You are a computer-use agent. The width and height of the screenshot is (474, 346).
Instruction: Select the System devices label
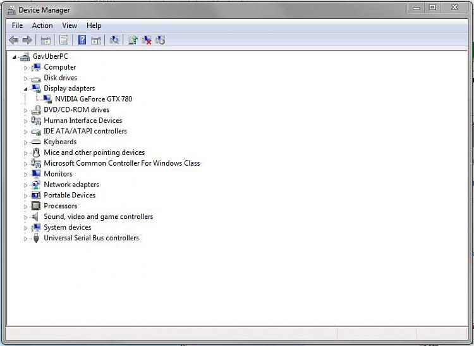click(x=68, y=227)
